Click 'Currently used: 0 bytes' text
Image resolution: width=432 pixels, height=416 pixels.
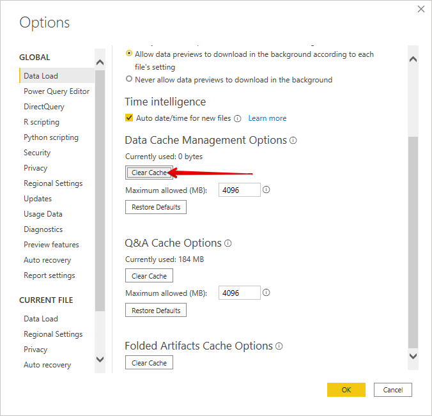tap(164, 157)
